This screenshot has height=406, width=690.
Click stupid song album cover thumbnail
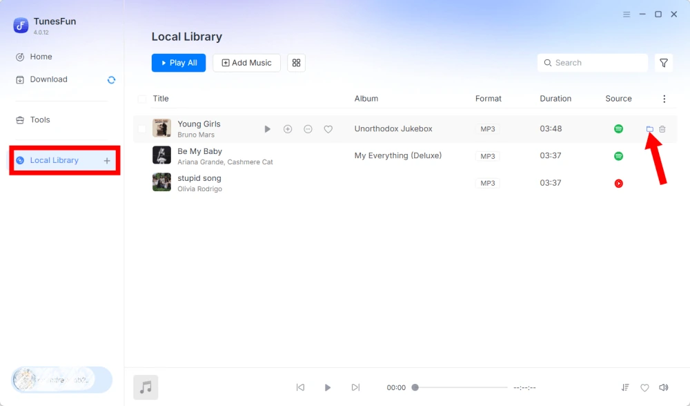pos(161,182)
